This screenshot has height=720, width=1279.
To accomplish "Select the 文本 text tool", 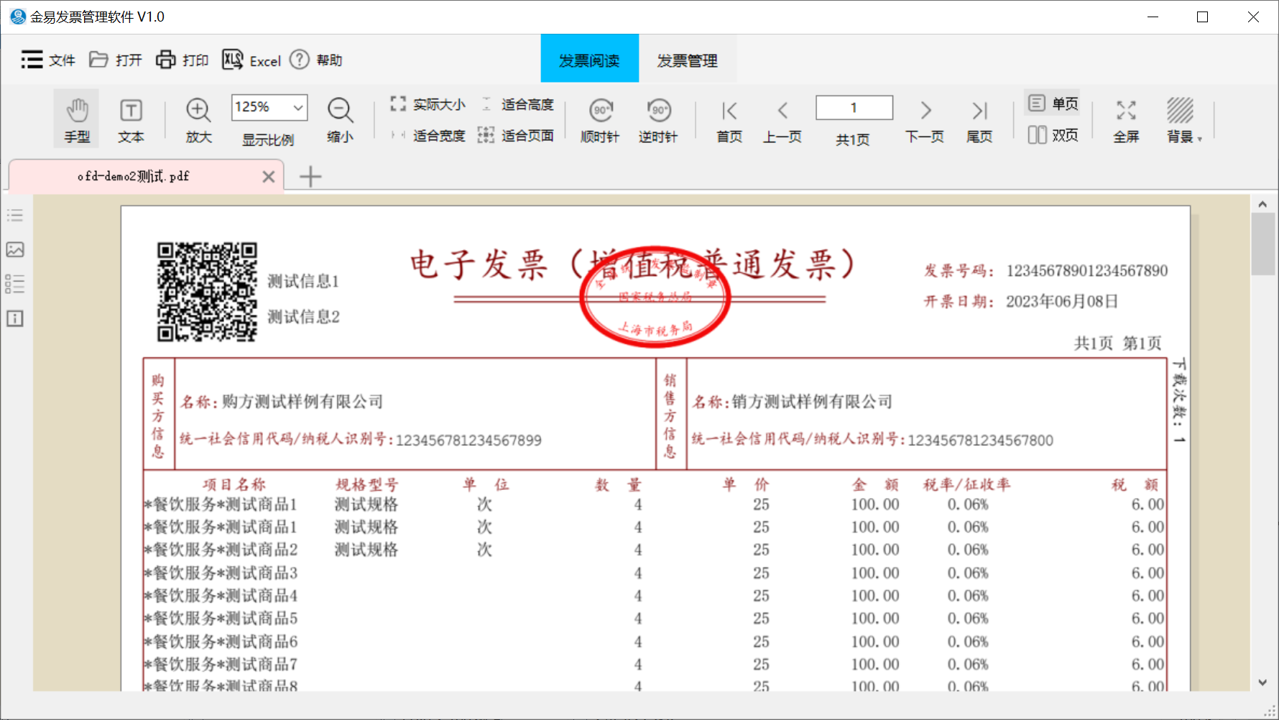I will click(131, 119).
